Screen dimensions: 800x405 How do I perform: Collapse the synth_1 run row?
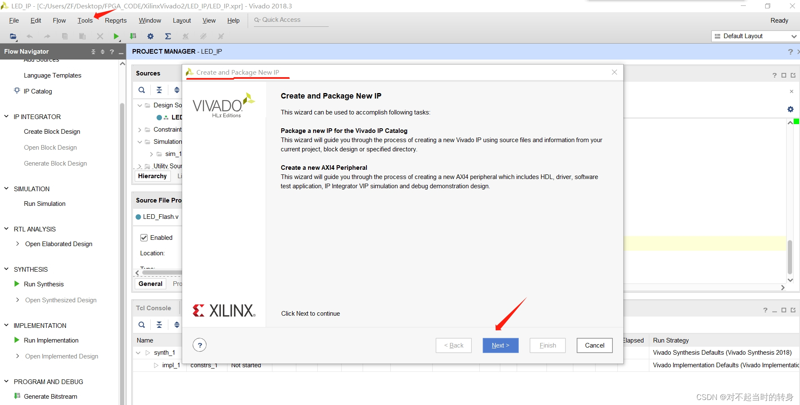pos(138,353)
